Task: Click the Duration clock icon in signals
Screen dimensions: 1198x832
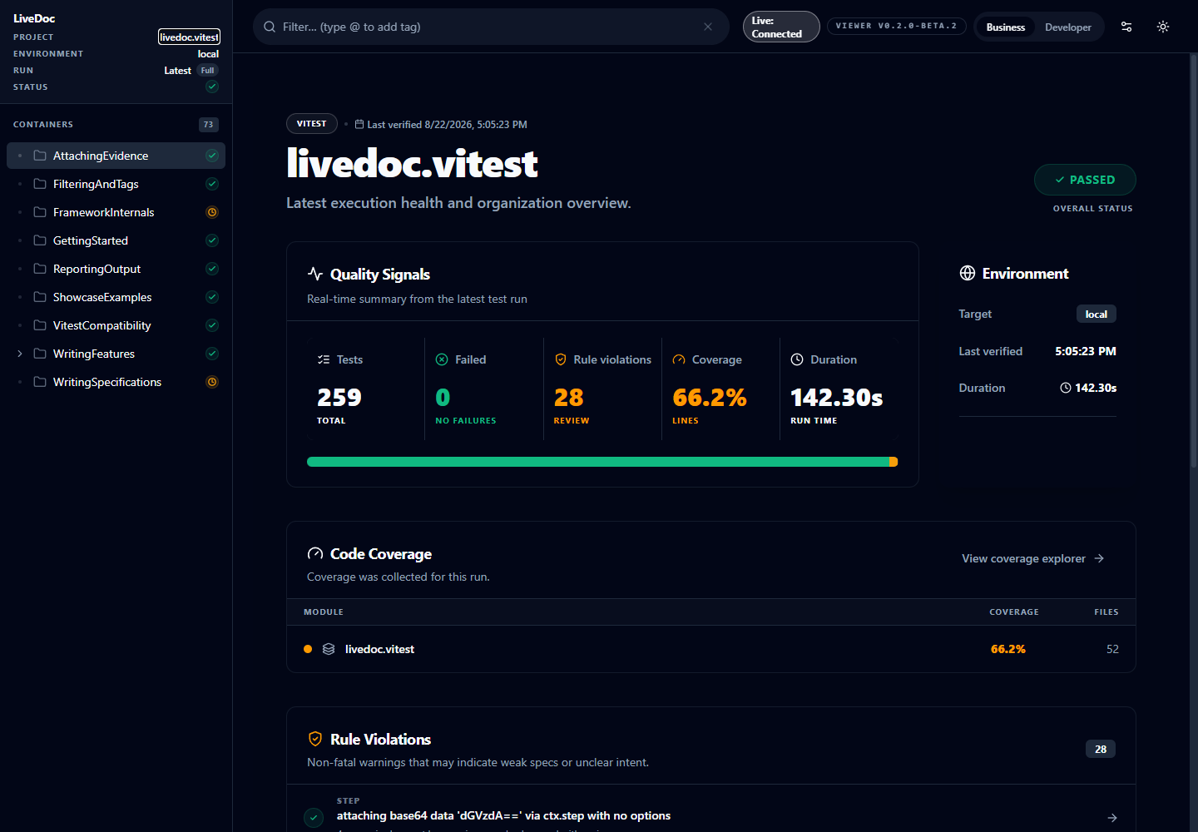Action: tap(797, 359)
